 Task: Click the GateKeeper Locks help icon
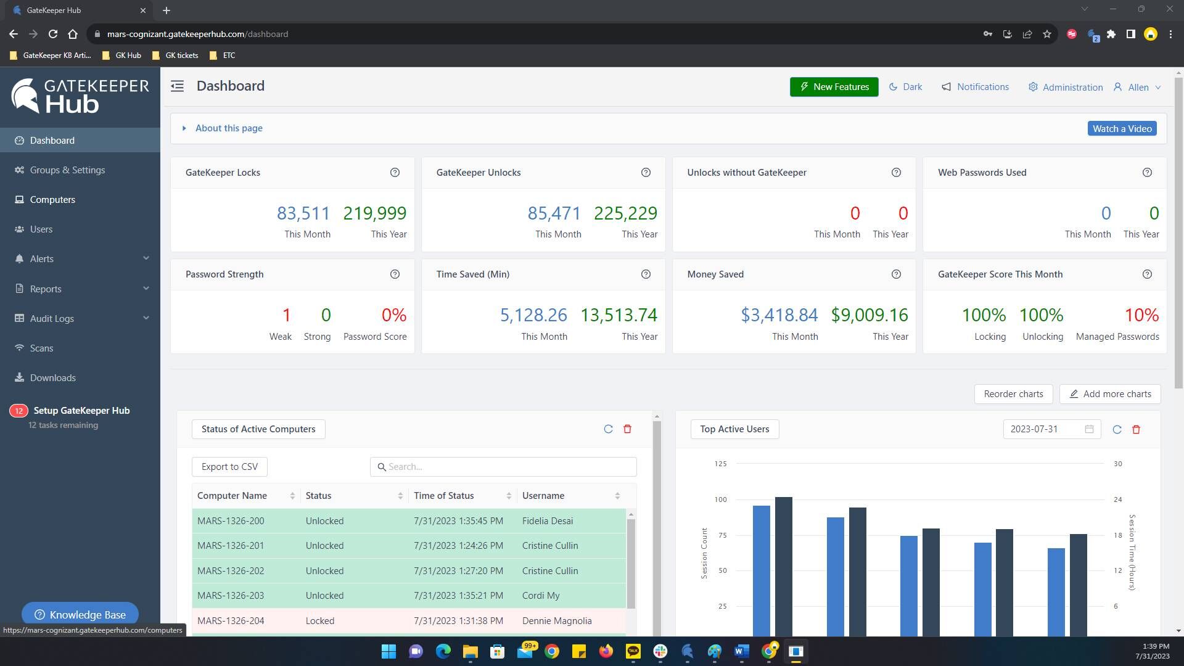pyautogui.click(x=395, y=172)
